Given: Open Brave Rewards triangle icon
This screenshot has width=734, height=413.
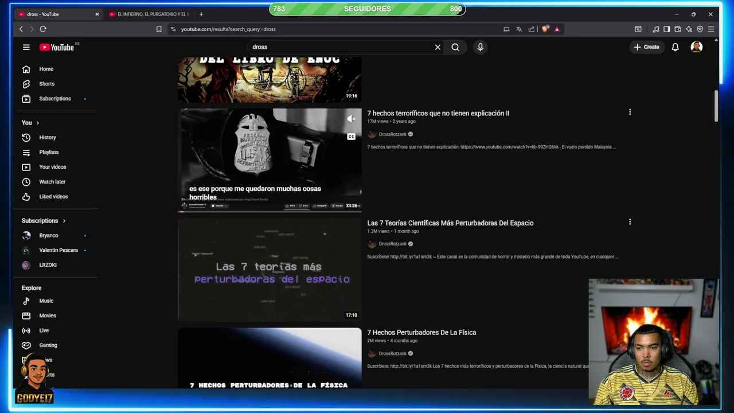Looking at the screenshot, I should click(557, 29).
